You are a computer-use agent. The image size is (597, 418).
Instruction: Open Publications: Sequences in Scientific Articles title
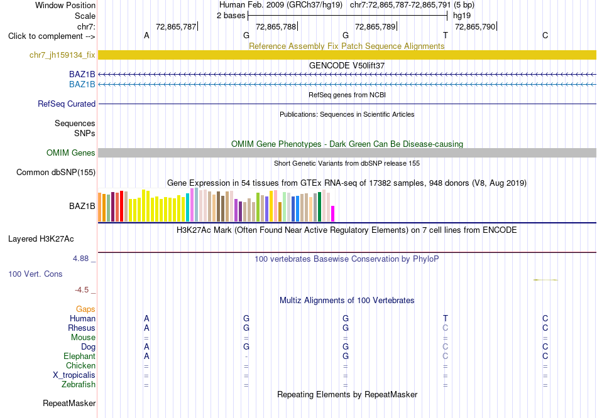coord(347,114)
